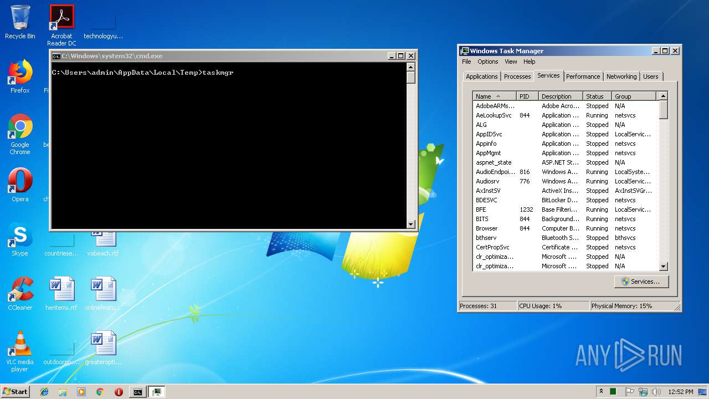Open the View menu in Task Manager
Screen dimensions: 709x399
(511, 62)
